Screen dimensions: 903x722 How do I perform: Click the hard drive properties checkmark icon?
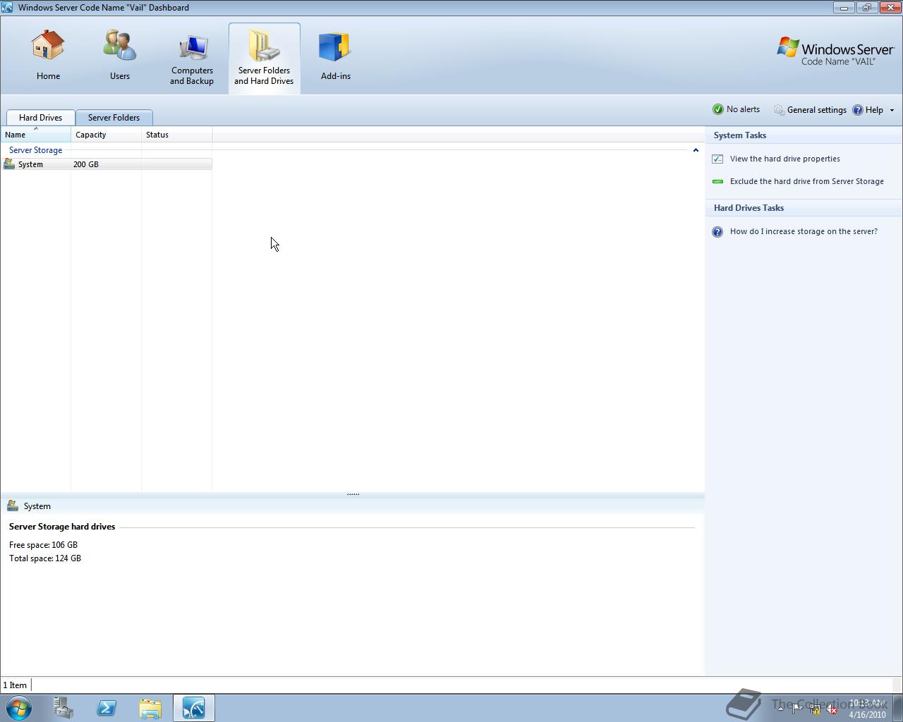(717, 159)
